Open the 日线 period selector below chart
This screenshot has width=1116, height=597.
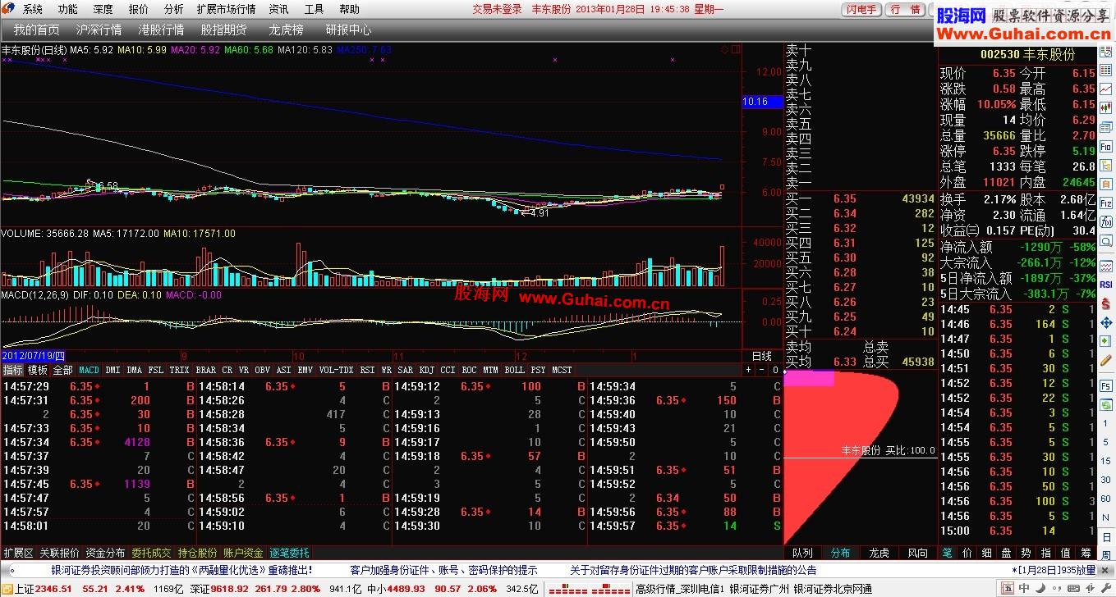click(x=761, y=356)
